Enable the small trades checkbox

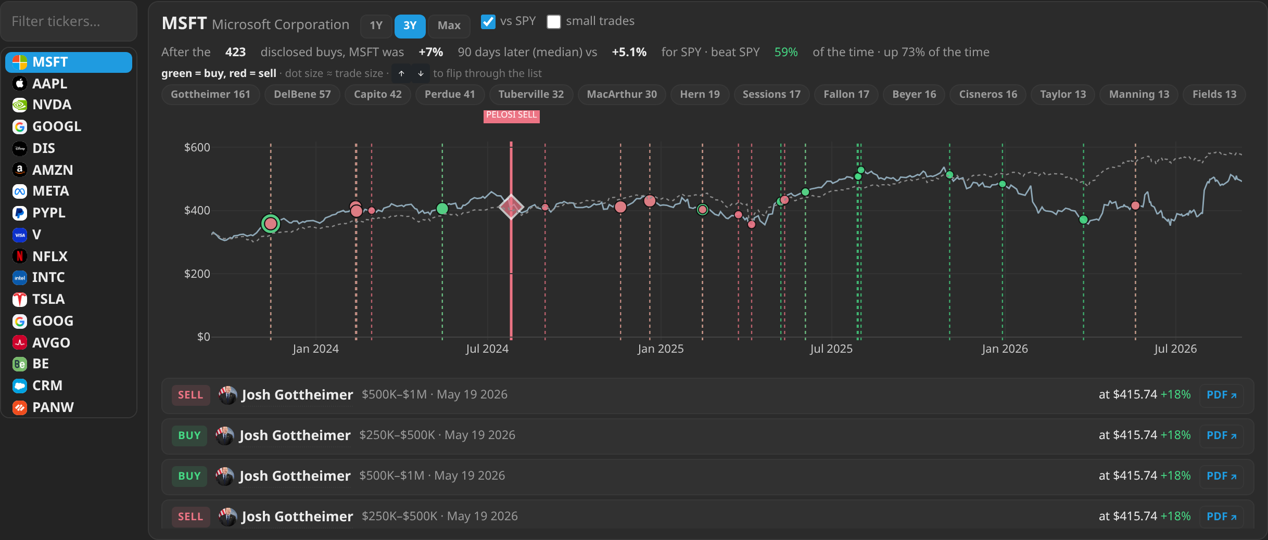[554, 21]
